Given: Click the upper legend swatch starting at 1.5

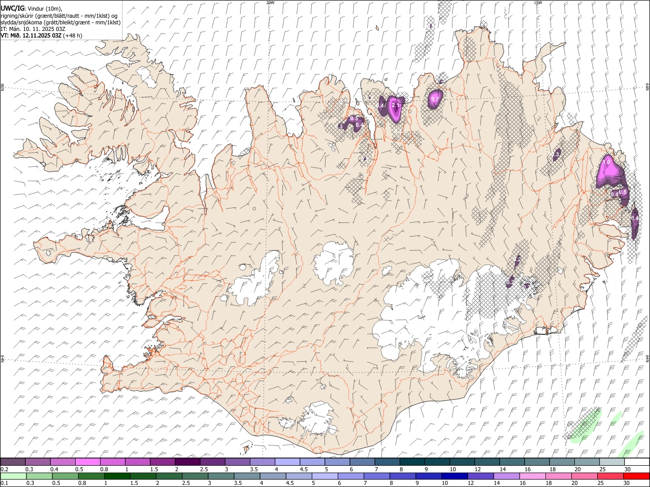Looking at the screenshot, I should (x=162, y=462).
